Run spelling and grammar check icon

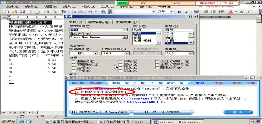64,12
